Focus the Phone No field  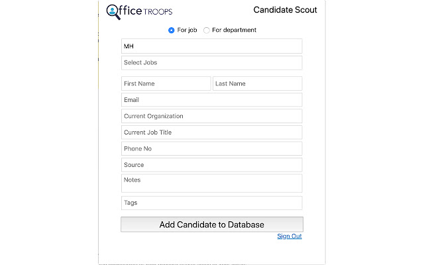[211, 148]
